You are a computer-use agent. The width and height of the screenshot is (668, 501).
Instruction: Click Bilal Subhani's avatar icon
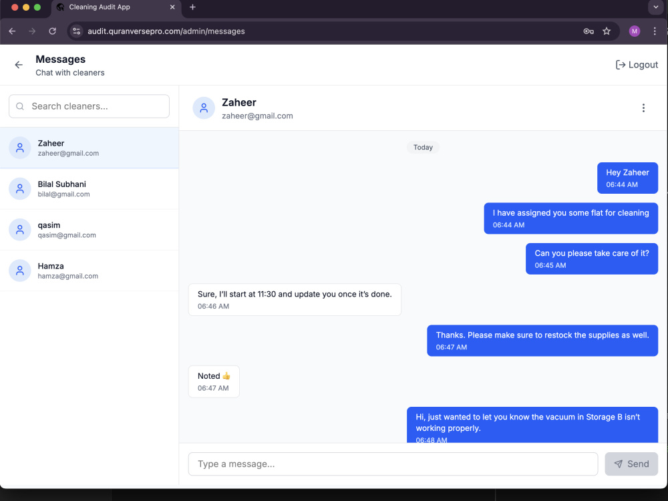pyautogui.click(x=20, y=189)
